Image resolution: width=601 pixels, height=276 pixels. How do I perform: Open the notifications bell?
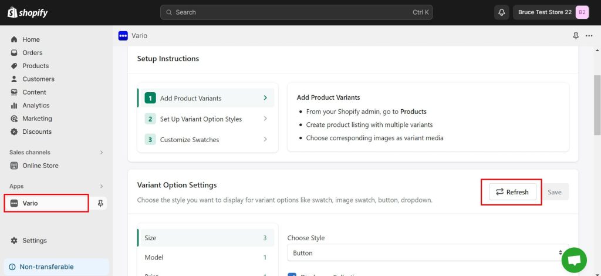501,12
